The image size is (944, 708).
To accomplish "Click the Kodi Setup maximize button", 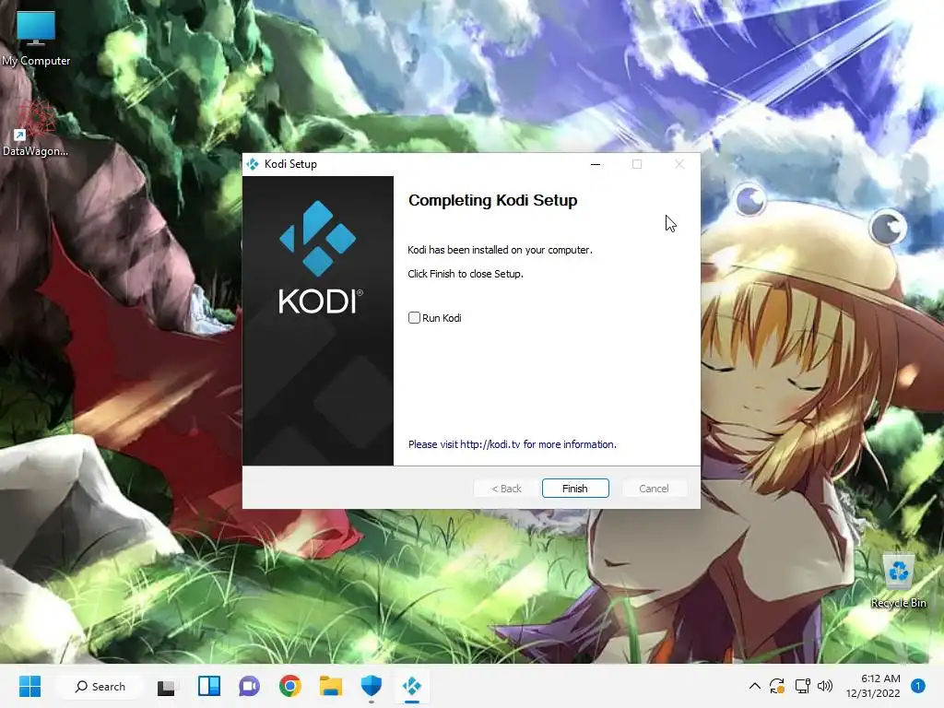I will [x=637, y=164].
